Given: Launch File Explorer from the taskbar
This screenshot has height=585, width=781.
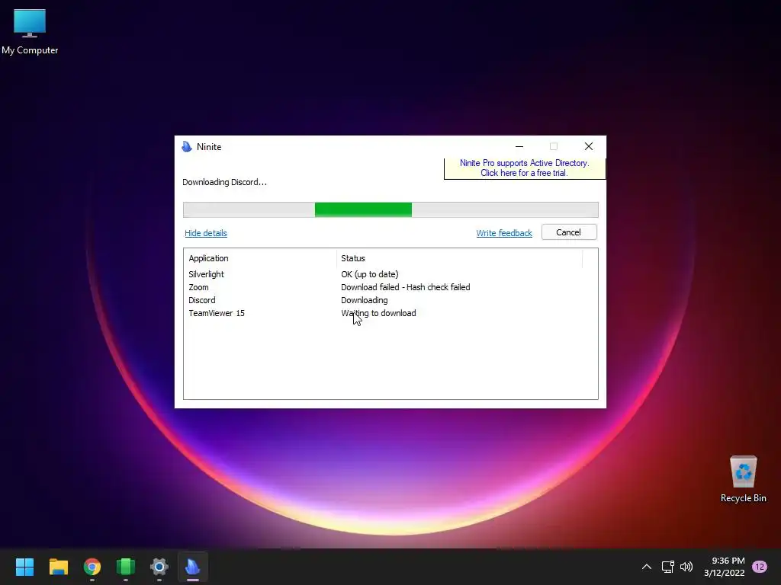Looking at the screenshot, I should click(x=58, y=567).
